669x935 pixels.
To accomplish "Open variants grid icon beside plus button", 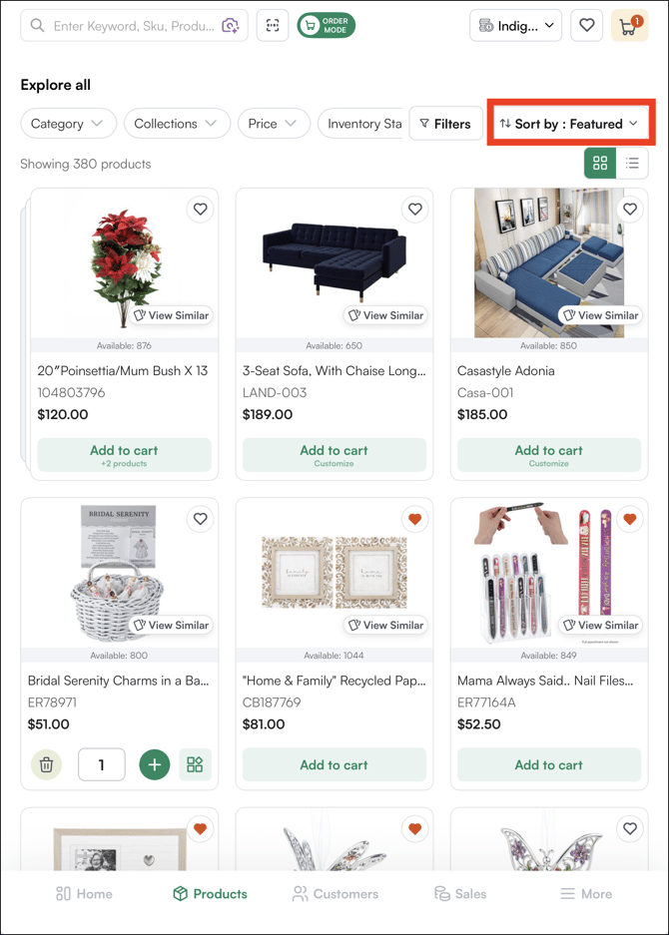I will [195, 765].
